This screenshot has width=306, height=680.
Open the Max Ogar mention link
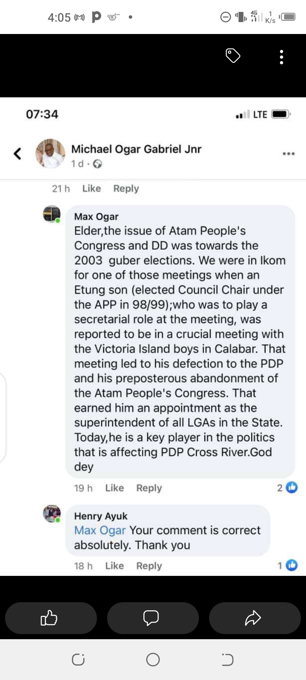pyautogui.click(x=100, y=530)
